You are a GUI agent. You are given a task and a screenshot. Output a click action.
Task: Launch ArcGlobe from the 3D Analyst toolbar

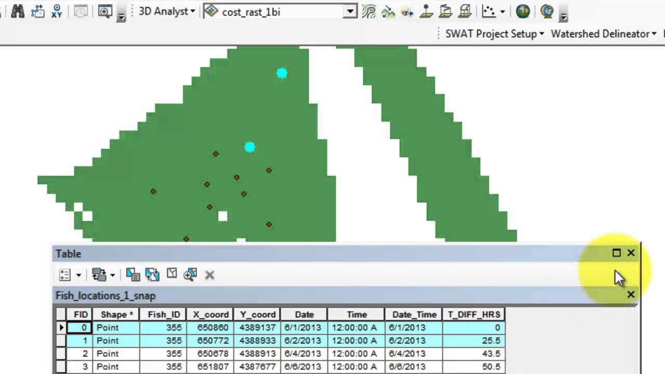[x=547, y=11]
